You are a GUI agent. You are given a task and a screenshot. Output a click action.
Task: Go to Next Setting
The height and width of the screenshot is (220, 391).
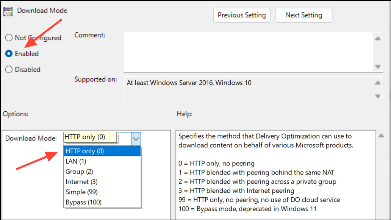[x=303, y=15]
